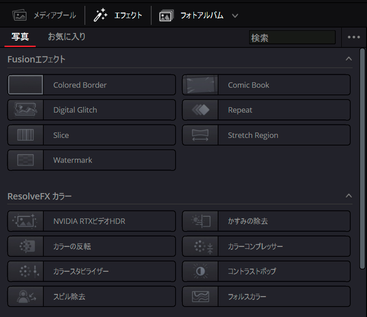Image resolution: width=367 pixels, height=317 pixels.
Task: Collapse the Fusionエフェクト section
Action: pyautogui.click(x=348, y=59)
